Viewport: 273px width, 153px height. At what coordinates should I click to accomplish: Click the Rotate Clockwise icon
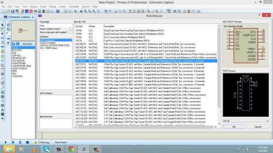(x=8, y=25)
